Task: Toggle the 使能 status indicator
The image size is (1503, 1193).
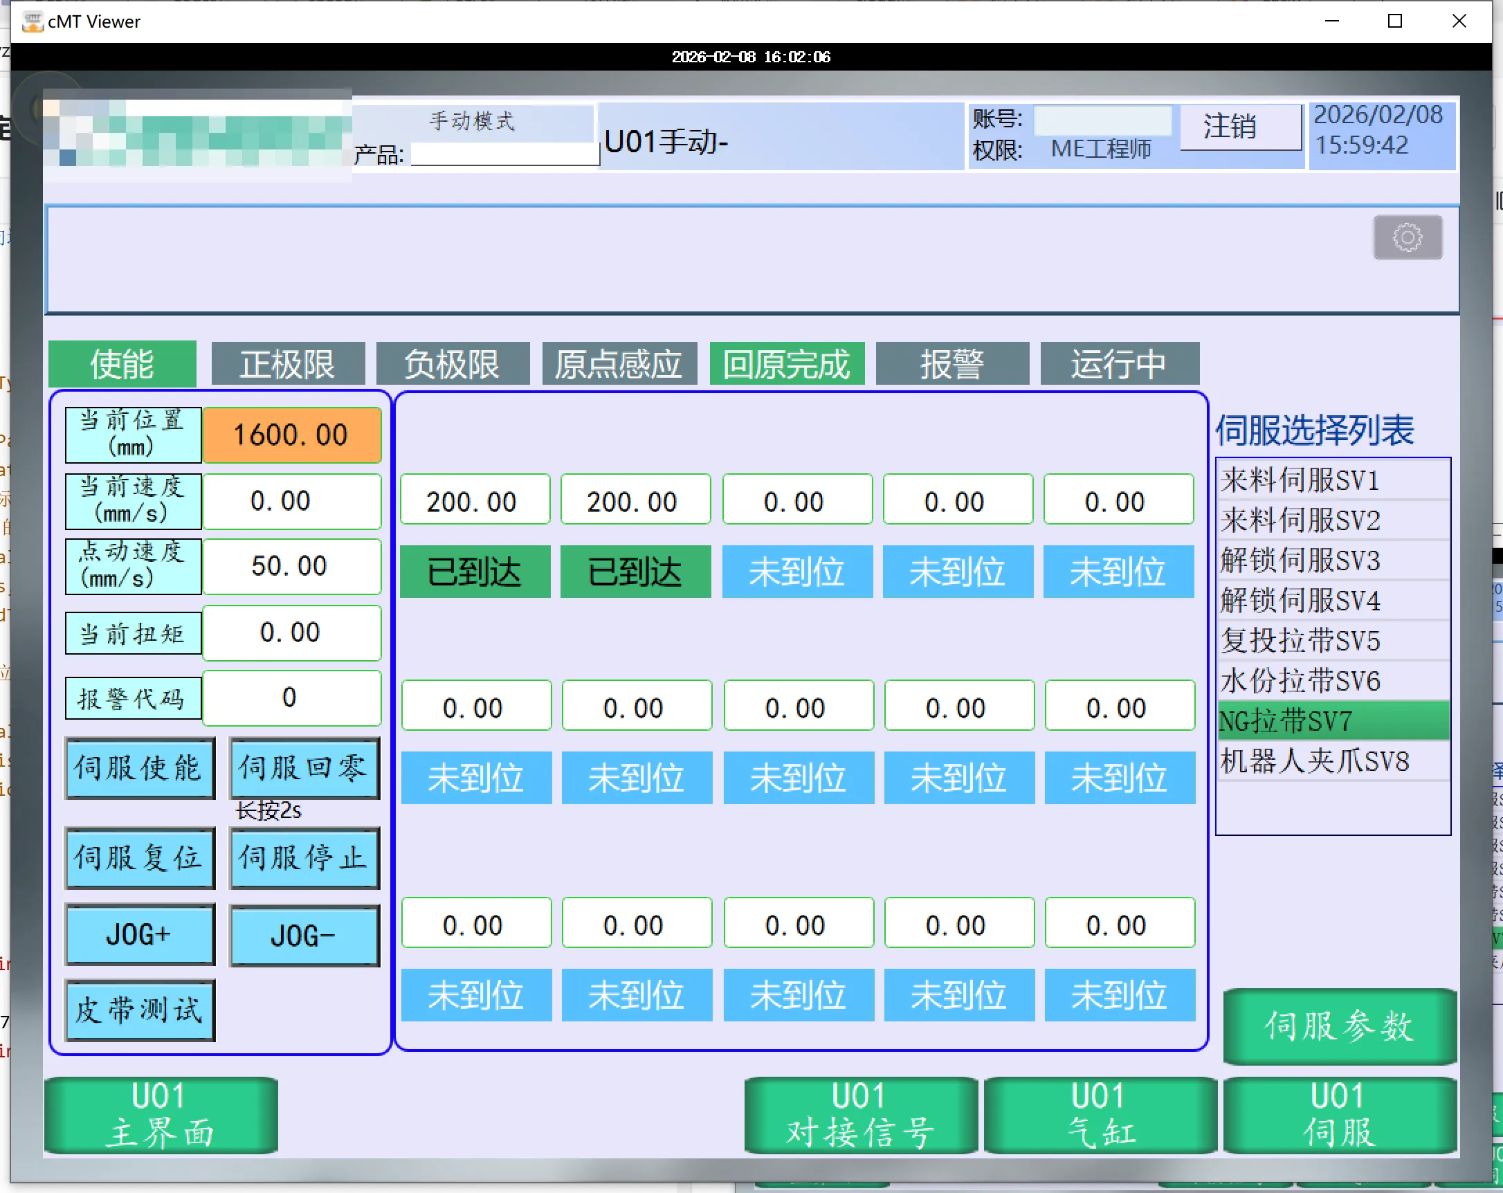Action: [x=122, y=364]
